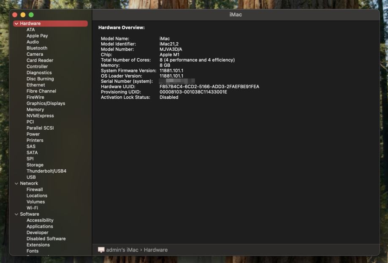Show the Applications list

click(40, 227)
